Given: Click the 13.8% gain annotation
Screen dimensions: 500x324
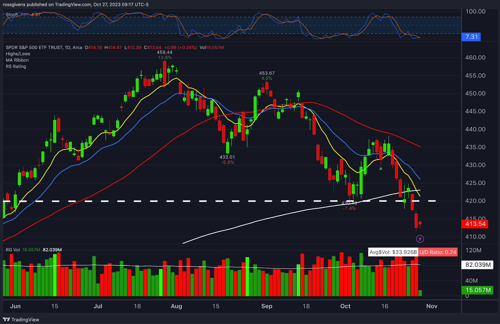Looking at the screenshot, I should 165,57.
